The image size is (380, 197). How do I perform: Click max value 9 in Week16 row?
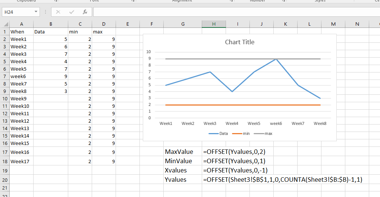click(x=104, y=152)
